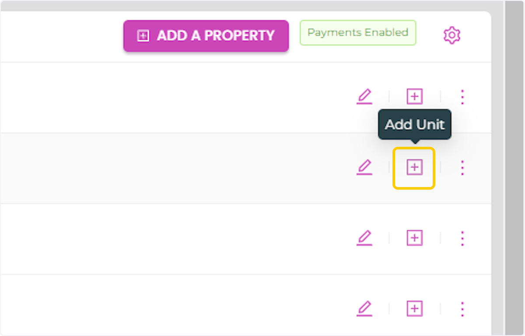
Task: Click the plus icon inside Add a Property
Action: point(143,36)
